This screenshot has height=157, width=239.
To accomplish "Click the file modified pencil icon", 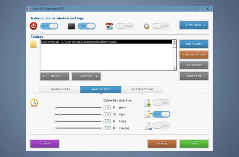I will (x=148, y=114).
